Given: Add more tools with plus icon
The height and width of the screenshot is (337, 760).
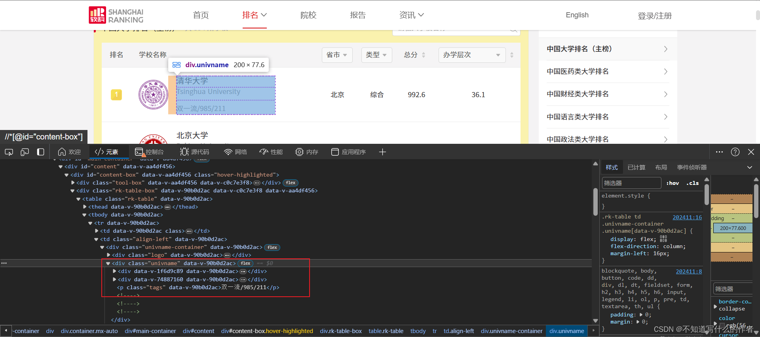Looking at the screenshot, I should tap(382, 152).
